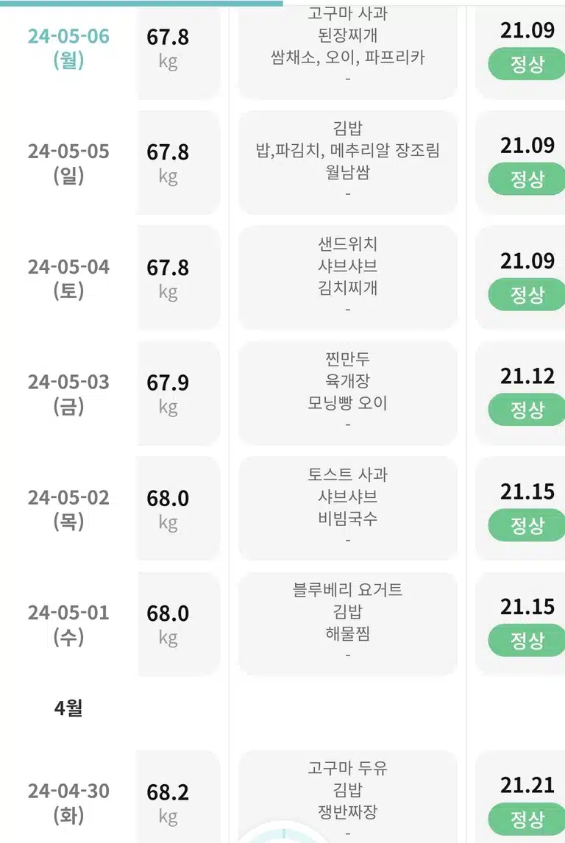The height and width of the screenshot is (843, 565).
Task: Open the meal card with 찐만두 and 육개장
Action: pyautogui.click(x=348, y=394)
